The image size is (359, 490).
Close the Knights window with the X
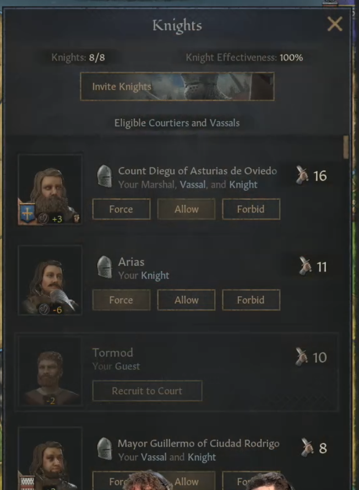click(x=335, y=24)
